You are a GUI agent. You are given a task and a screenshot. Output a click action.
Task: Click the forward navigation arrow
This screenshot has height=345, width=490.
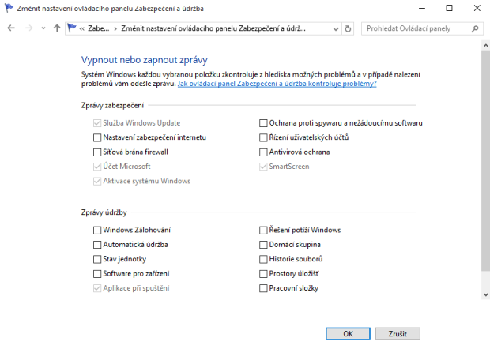(x=29, y=28)
